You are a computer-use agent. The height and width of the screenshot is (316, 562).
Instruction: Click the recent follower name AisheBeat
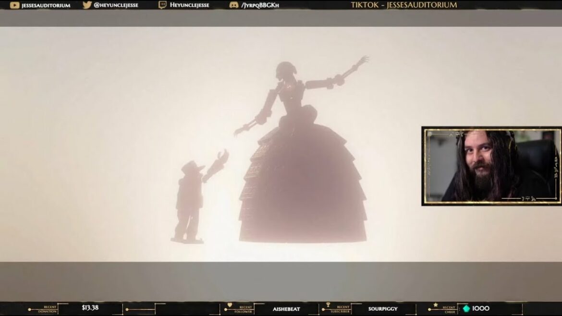pos(286,309)
